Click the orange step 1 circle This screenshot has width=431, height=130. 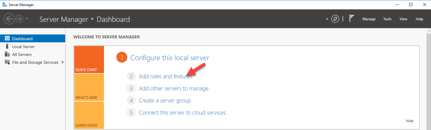pos(122,58)
